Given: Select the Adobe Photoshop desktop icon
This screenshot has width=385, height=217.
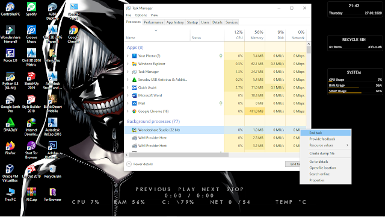Looking at the screenshot, I should (x=52, y=150).
